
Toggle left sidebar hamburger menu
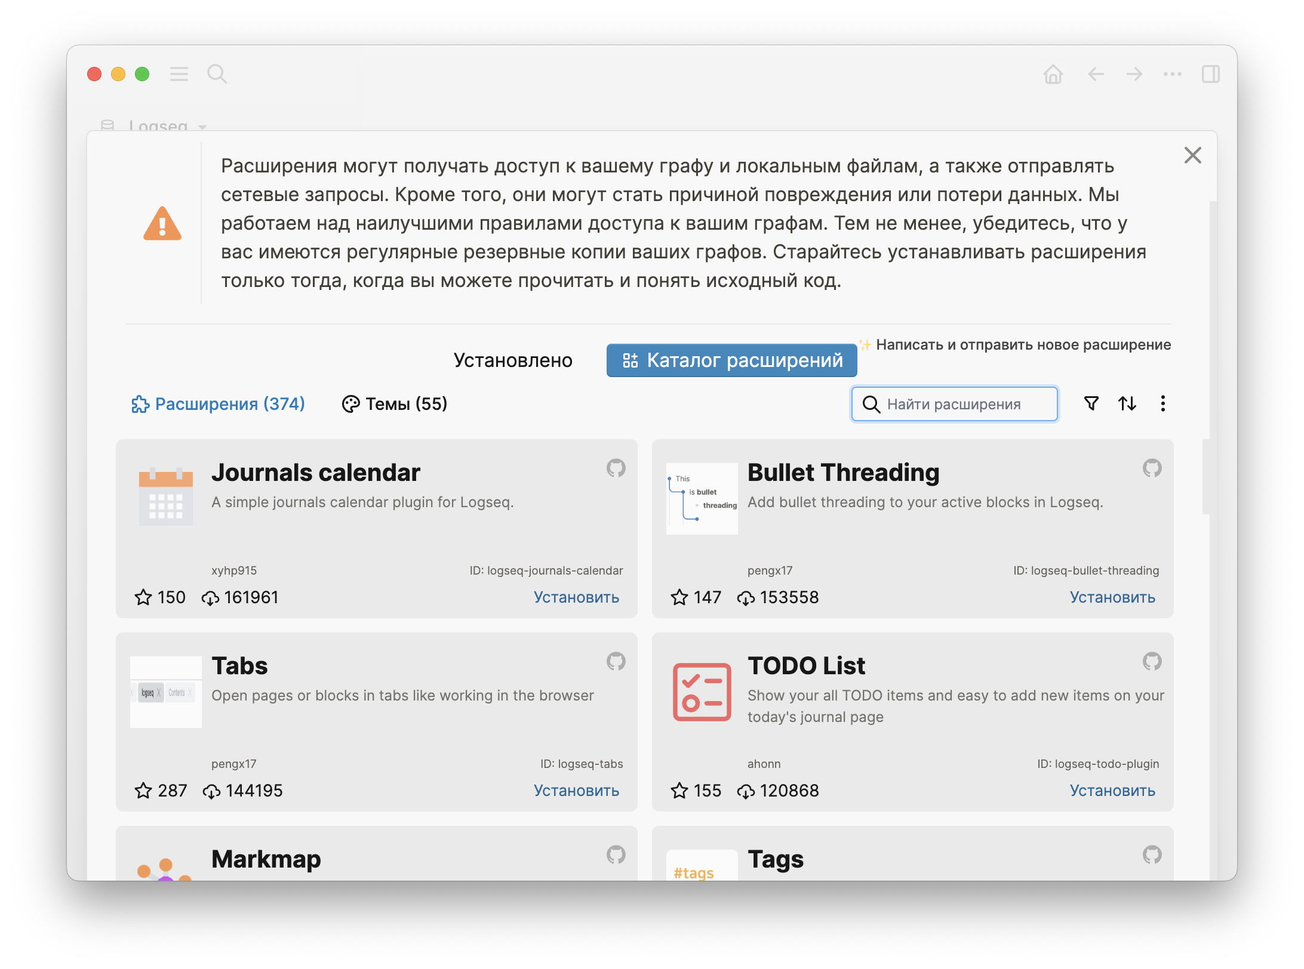[x=179, y=75]
